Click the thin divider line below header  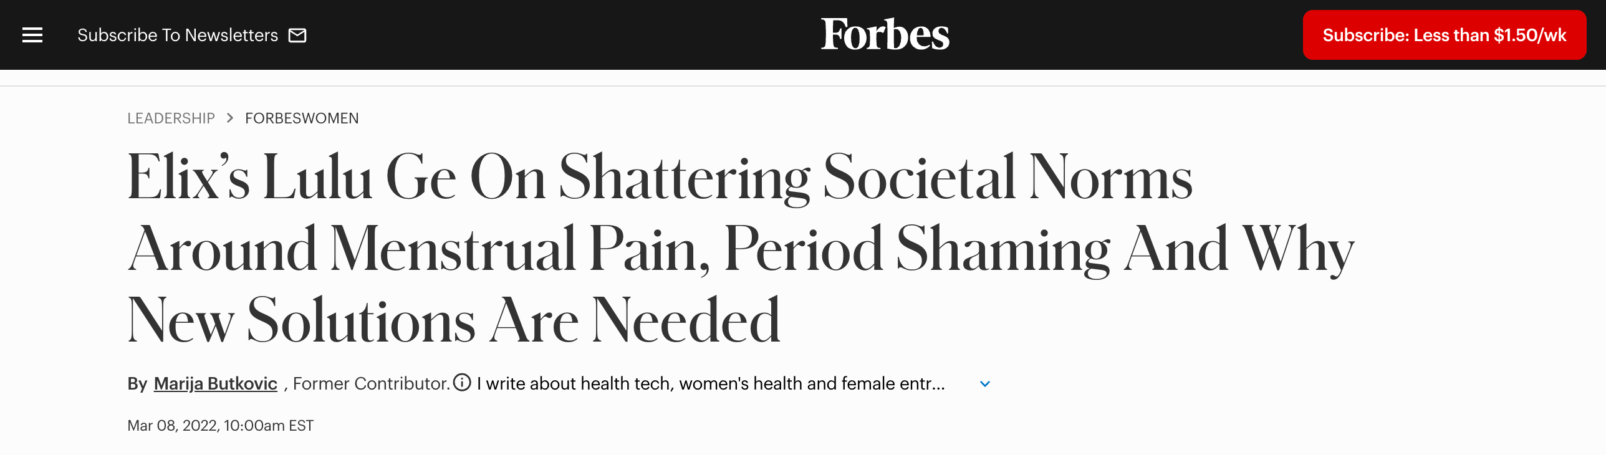point(803,86)
